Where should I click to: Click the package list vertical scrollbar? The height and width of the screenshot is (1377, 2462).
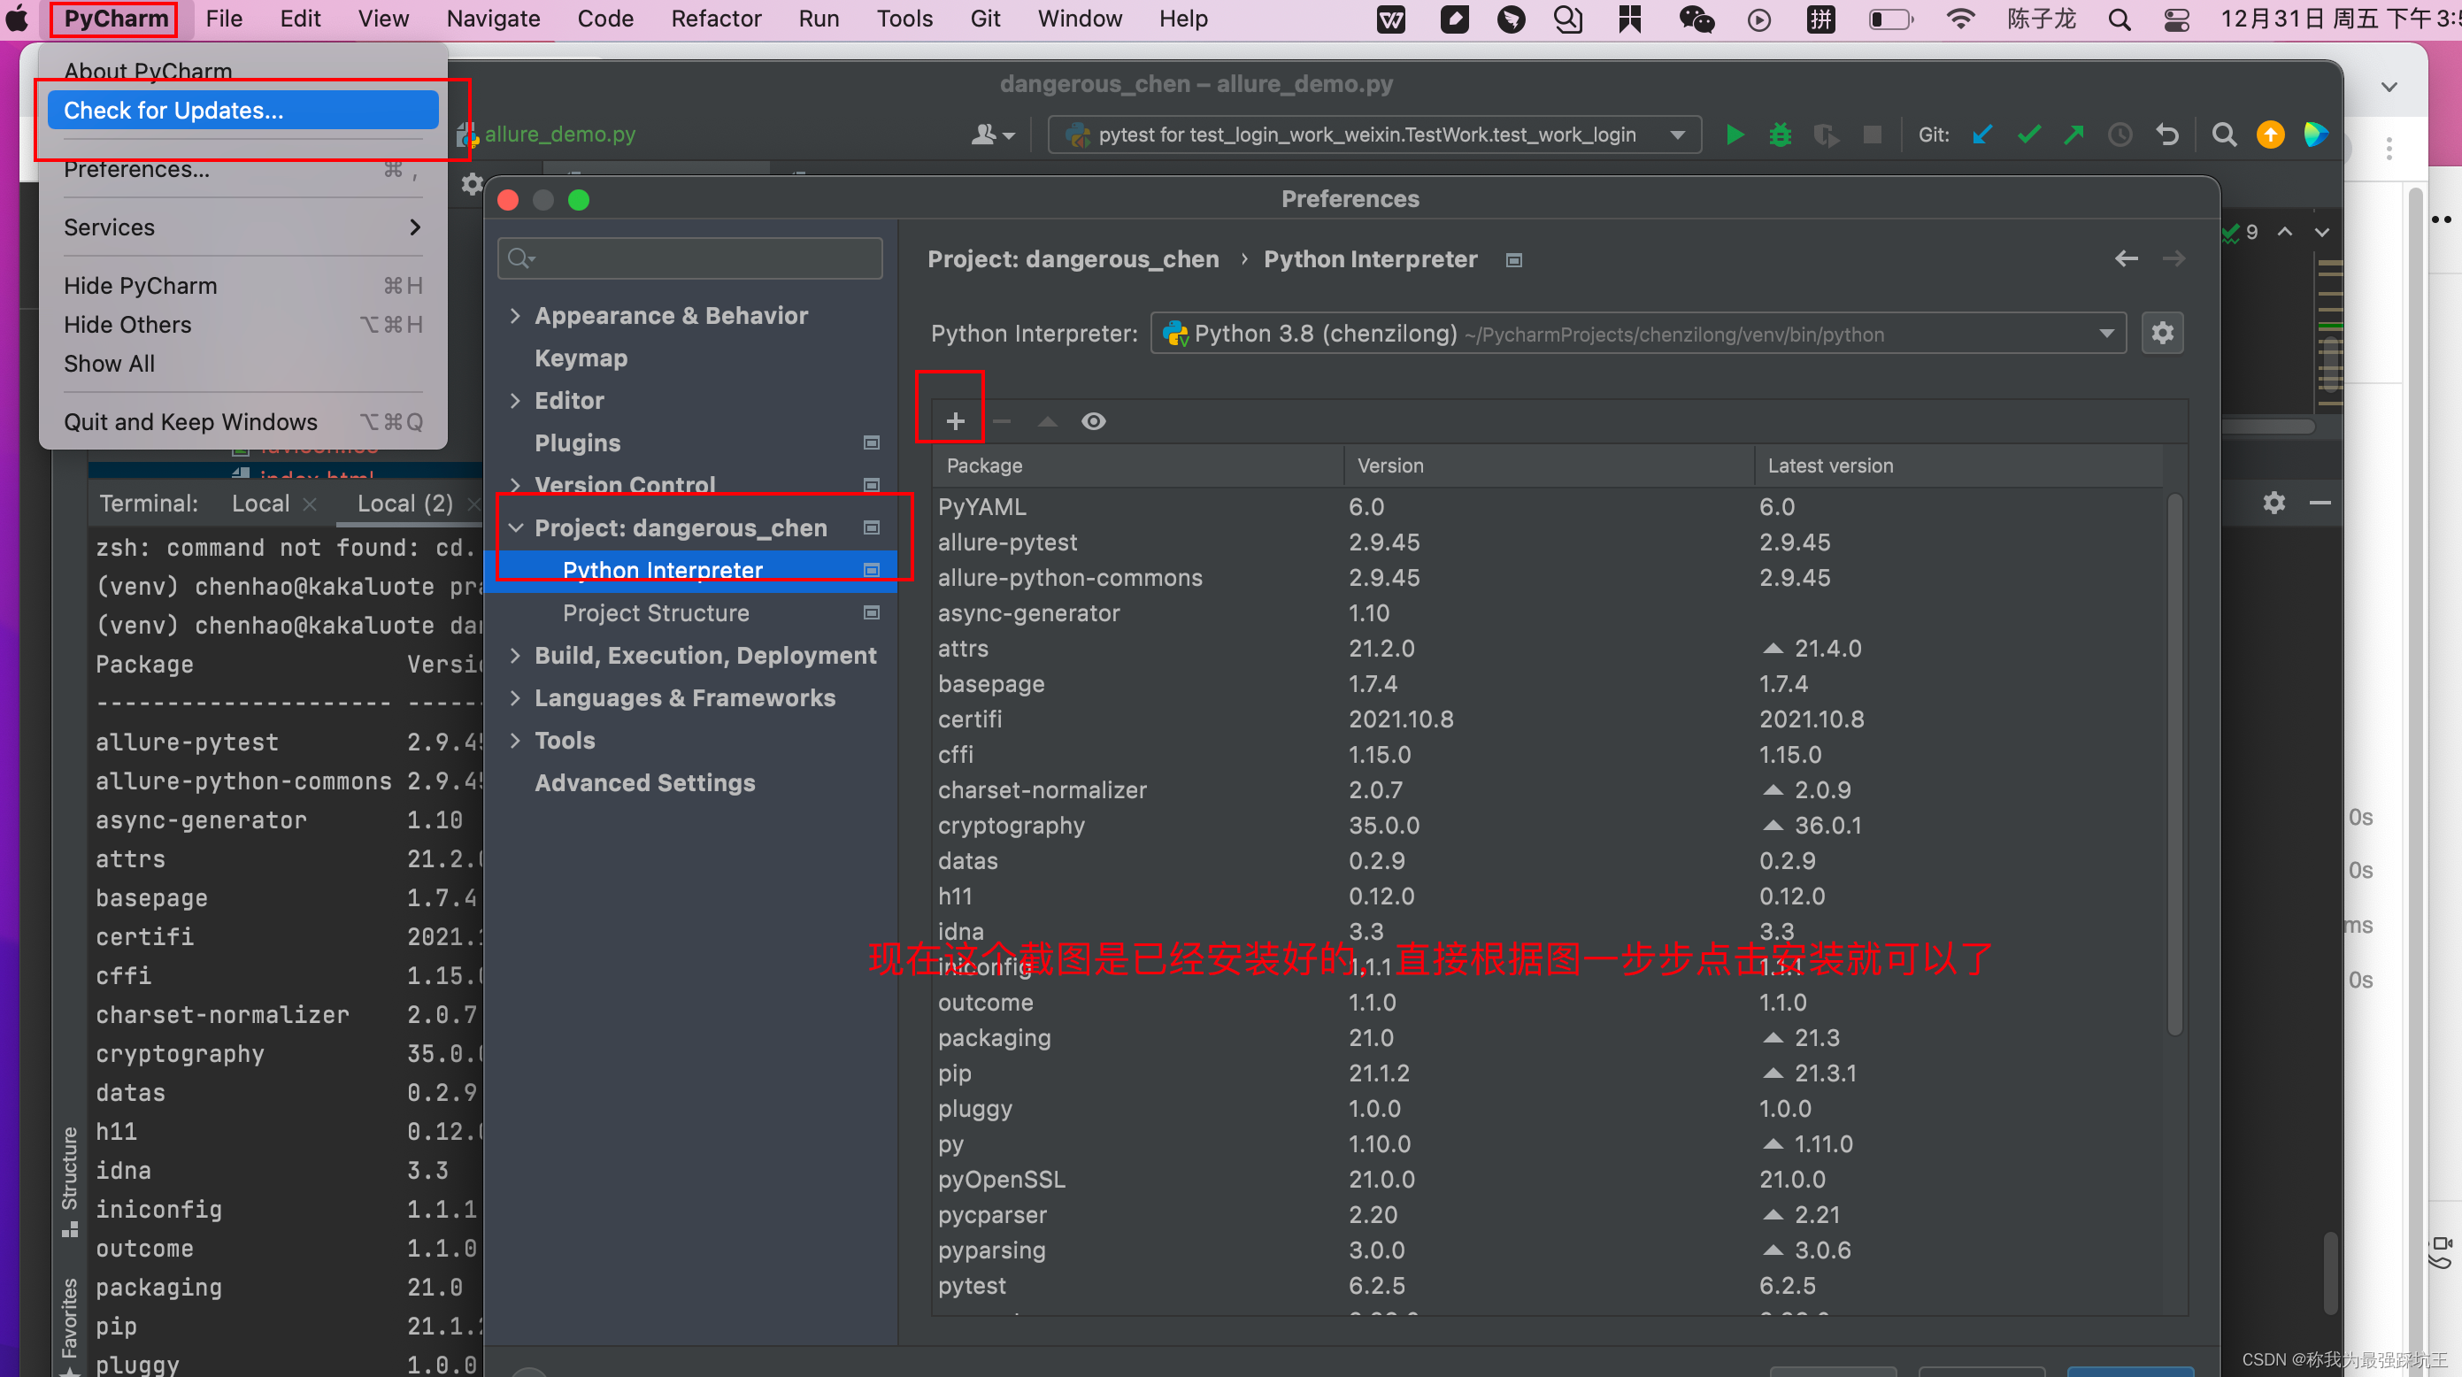click(2174, 765)
